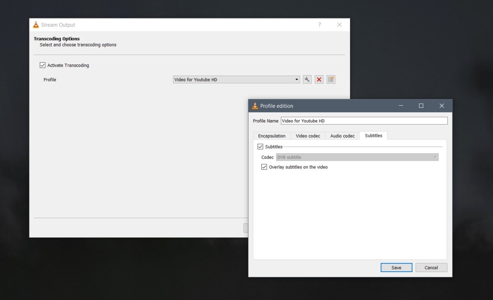Viewport: 493px width, 300px height.
Task: Cancel the Profile edition dialog
Action: click(431, 268)
